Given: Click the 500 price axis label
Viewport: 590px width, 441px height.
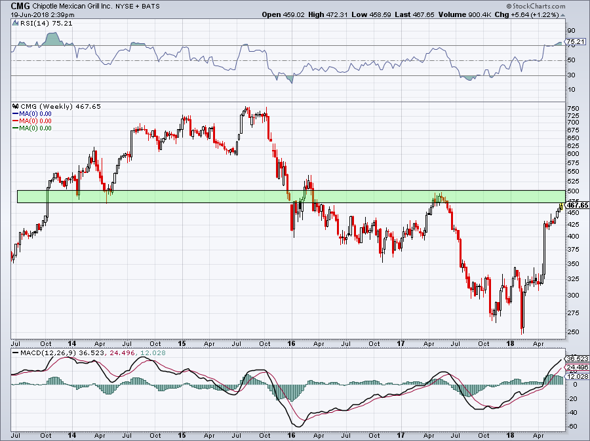Looking at the screenshot, I should [x=573, y=191].
